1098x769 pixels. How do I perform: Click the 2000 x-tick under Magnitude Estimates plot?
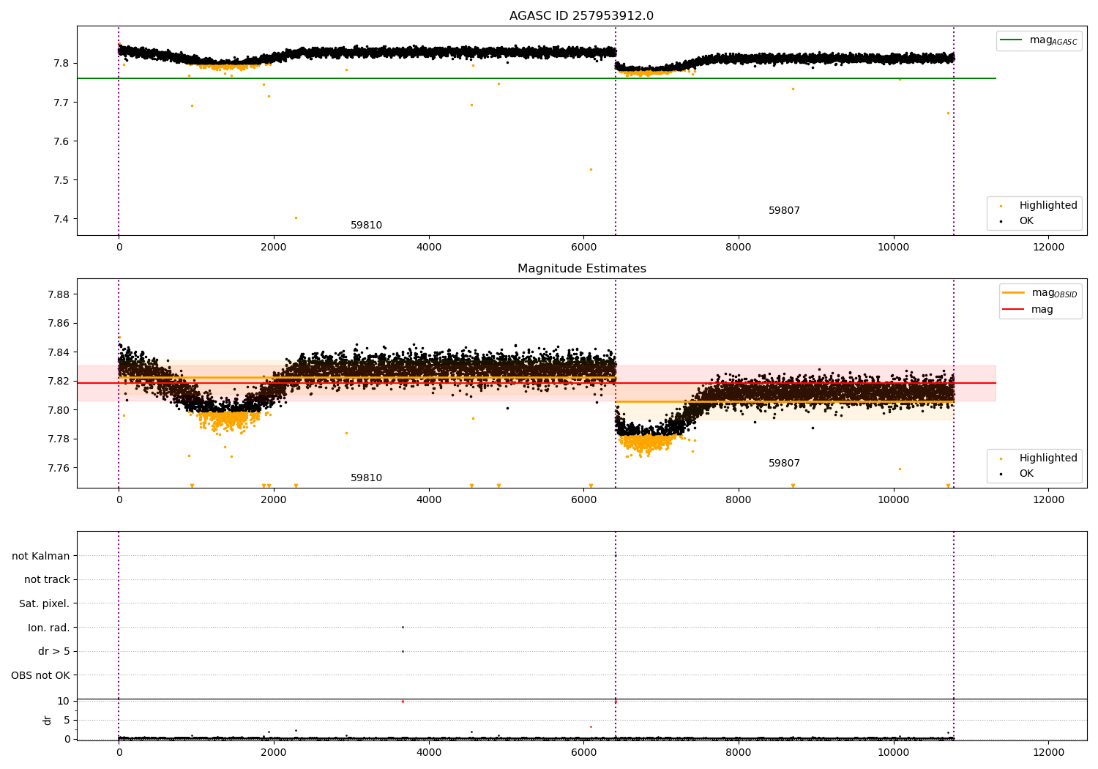point(274,500)
